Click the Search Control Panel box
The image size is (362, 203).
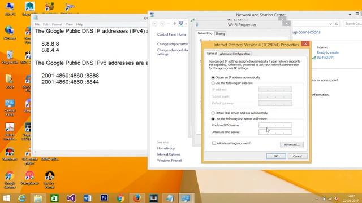pos(352,24)
